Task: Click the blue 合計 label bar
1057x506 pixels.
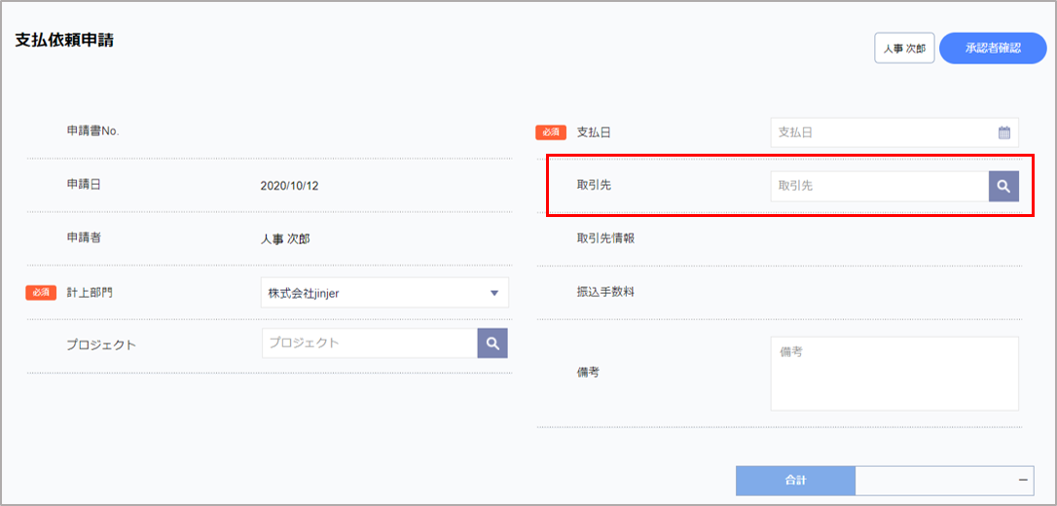Action: click(795, 481)
